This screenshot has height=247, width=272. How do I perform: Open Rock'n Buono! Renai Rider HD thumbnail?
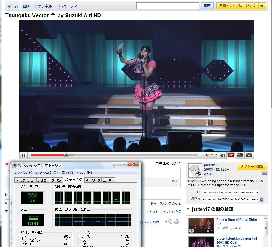pyautogui.click(x=201, y=226)
